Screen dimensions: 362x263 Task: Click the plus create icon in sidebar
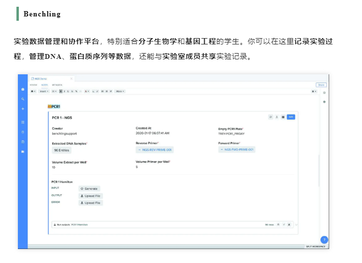[23, 109]
